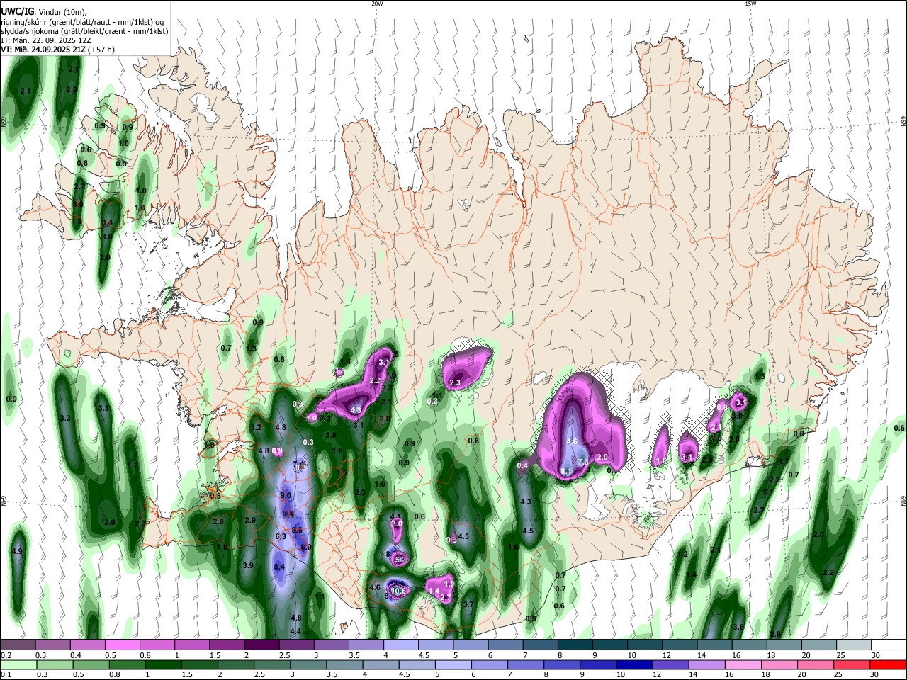
Task: Click the 10.6 precipitation value on the map
Action: coord(398,591)
